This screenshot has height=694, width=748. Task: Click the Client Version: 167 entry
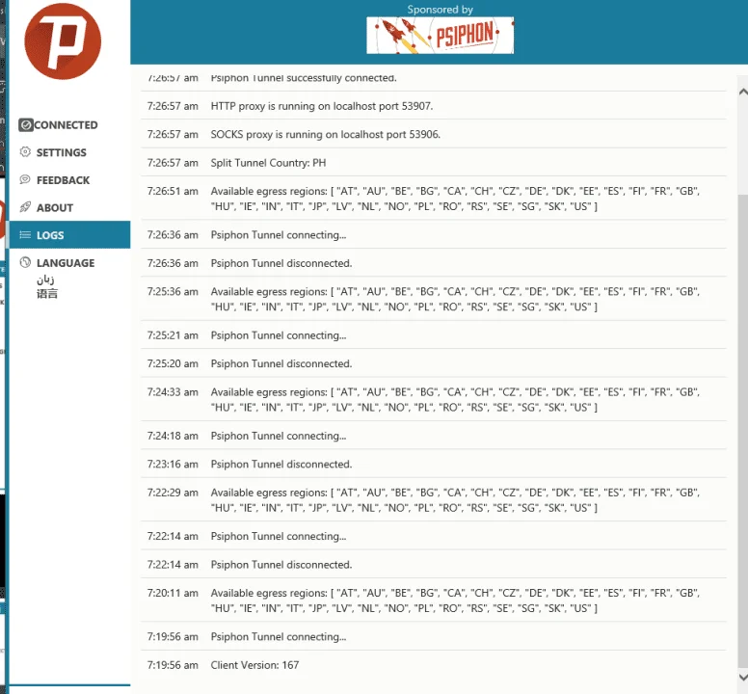click(433, 665)
